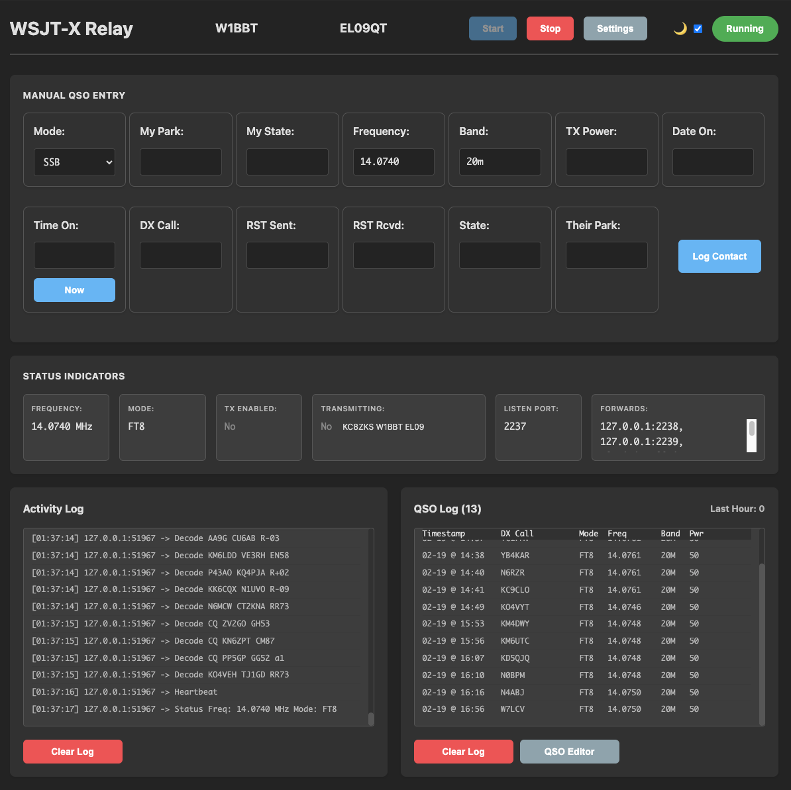Screen dimensions: 791x790
Task: Click the Frequency field showing 14.0740
Action: pyautogui.click(x=394, y=162)
